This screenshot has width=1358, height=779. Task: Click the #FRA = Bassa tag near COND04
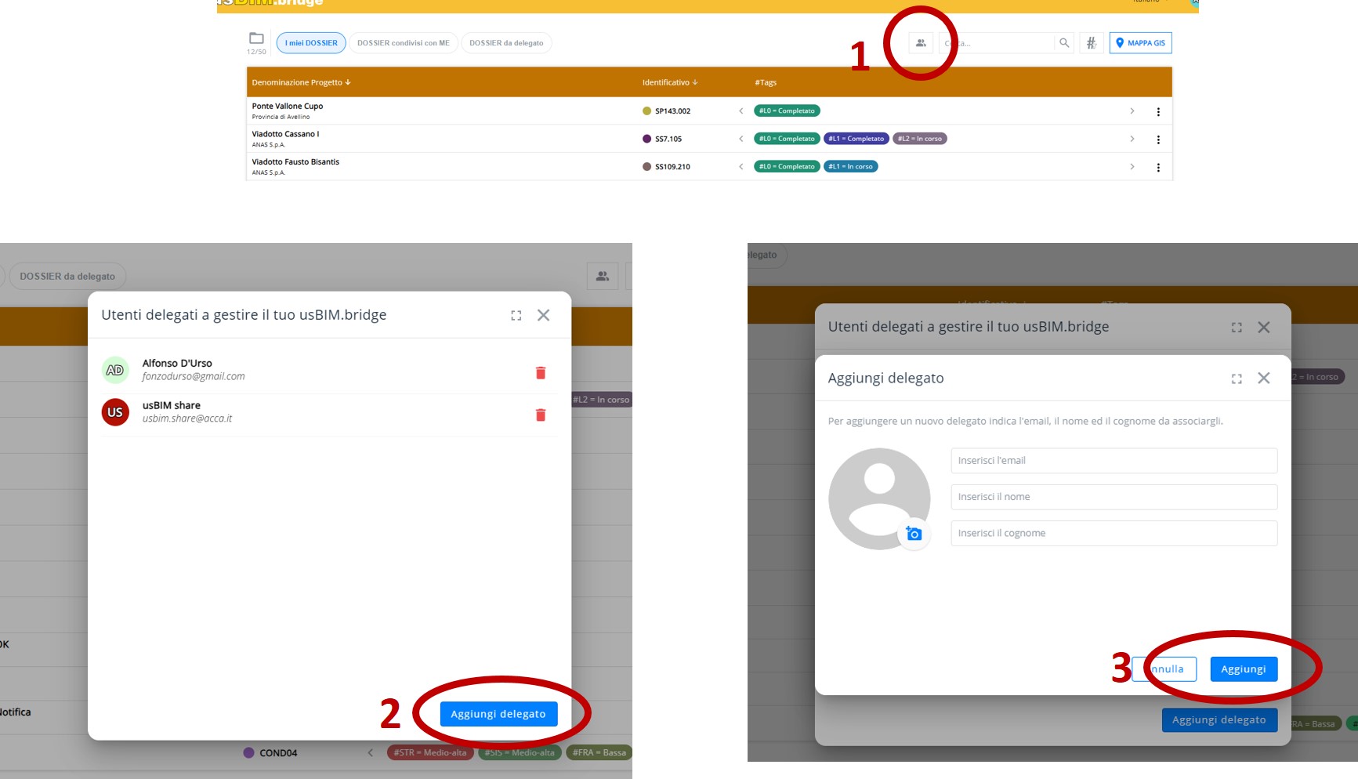(x=599, y=753)
